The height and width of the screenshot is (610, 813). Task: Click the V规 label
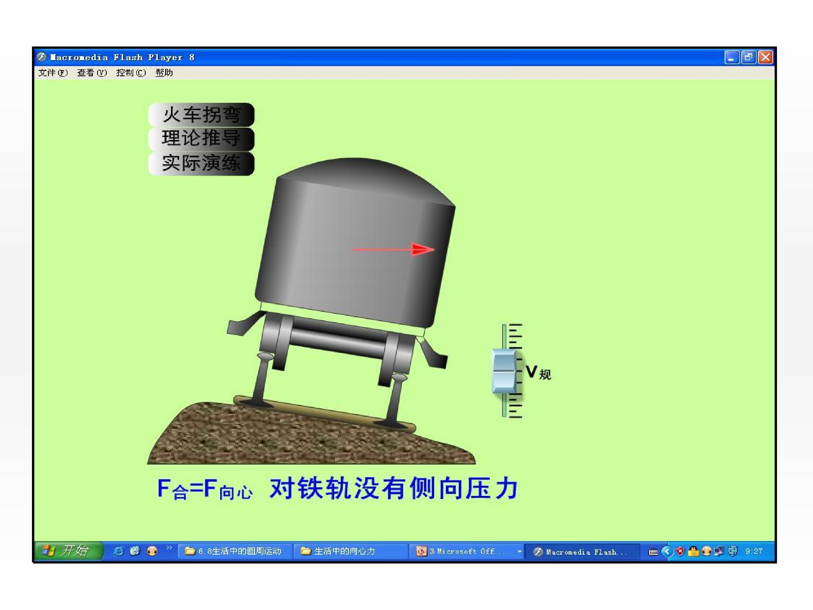[x=538, y=372]
